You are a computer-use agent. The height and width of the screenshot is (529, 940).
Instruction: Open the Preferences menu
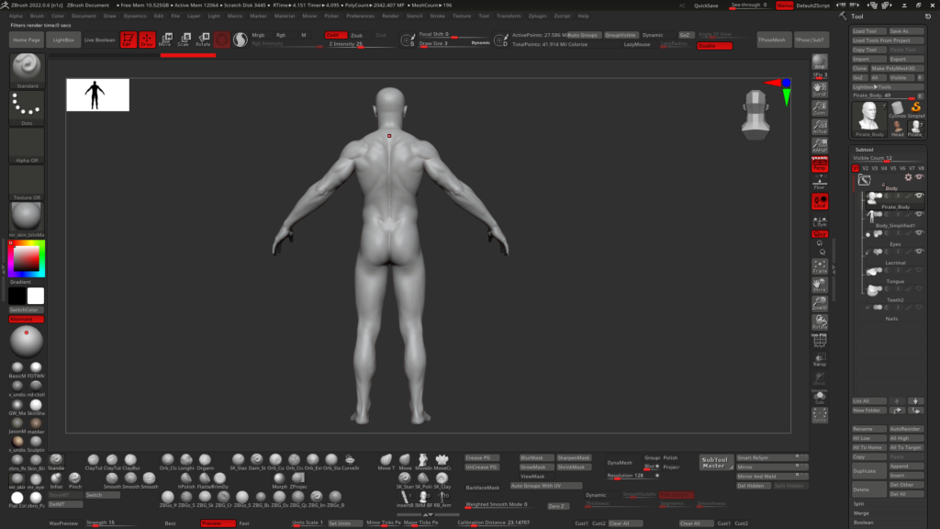pos(360,16)
